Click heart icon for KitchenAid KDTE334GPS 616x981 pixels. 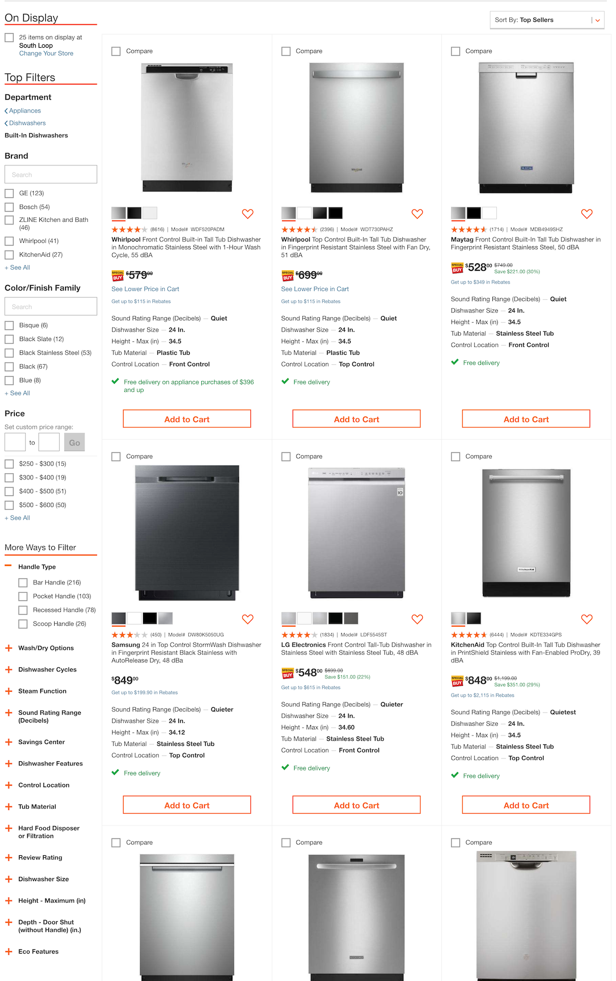pyautogui.click(x=587, y=619)
